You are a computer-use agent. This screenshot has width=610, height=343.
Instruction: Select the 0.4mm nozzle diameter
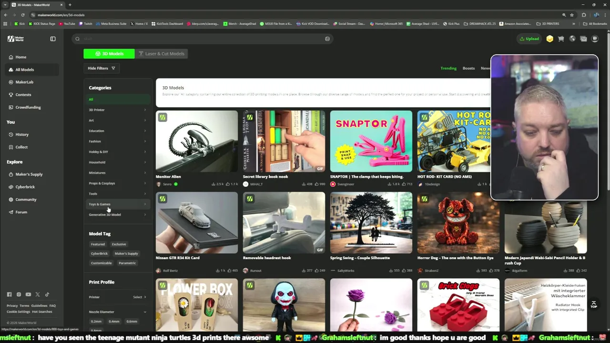click(114, 322)
